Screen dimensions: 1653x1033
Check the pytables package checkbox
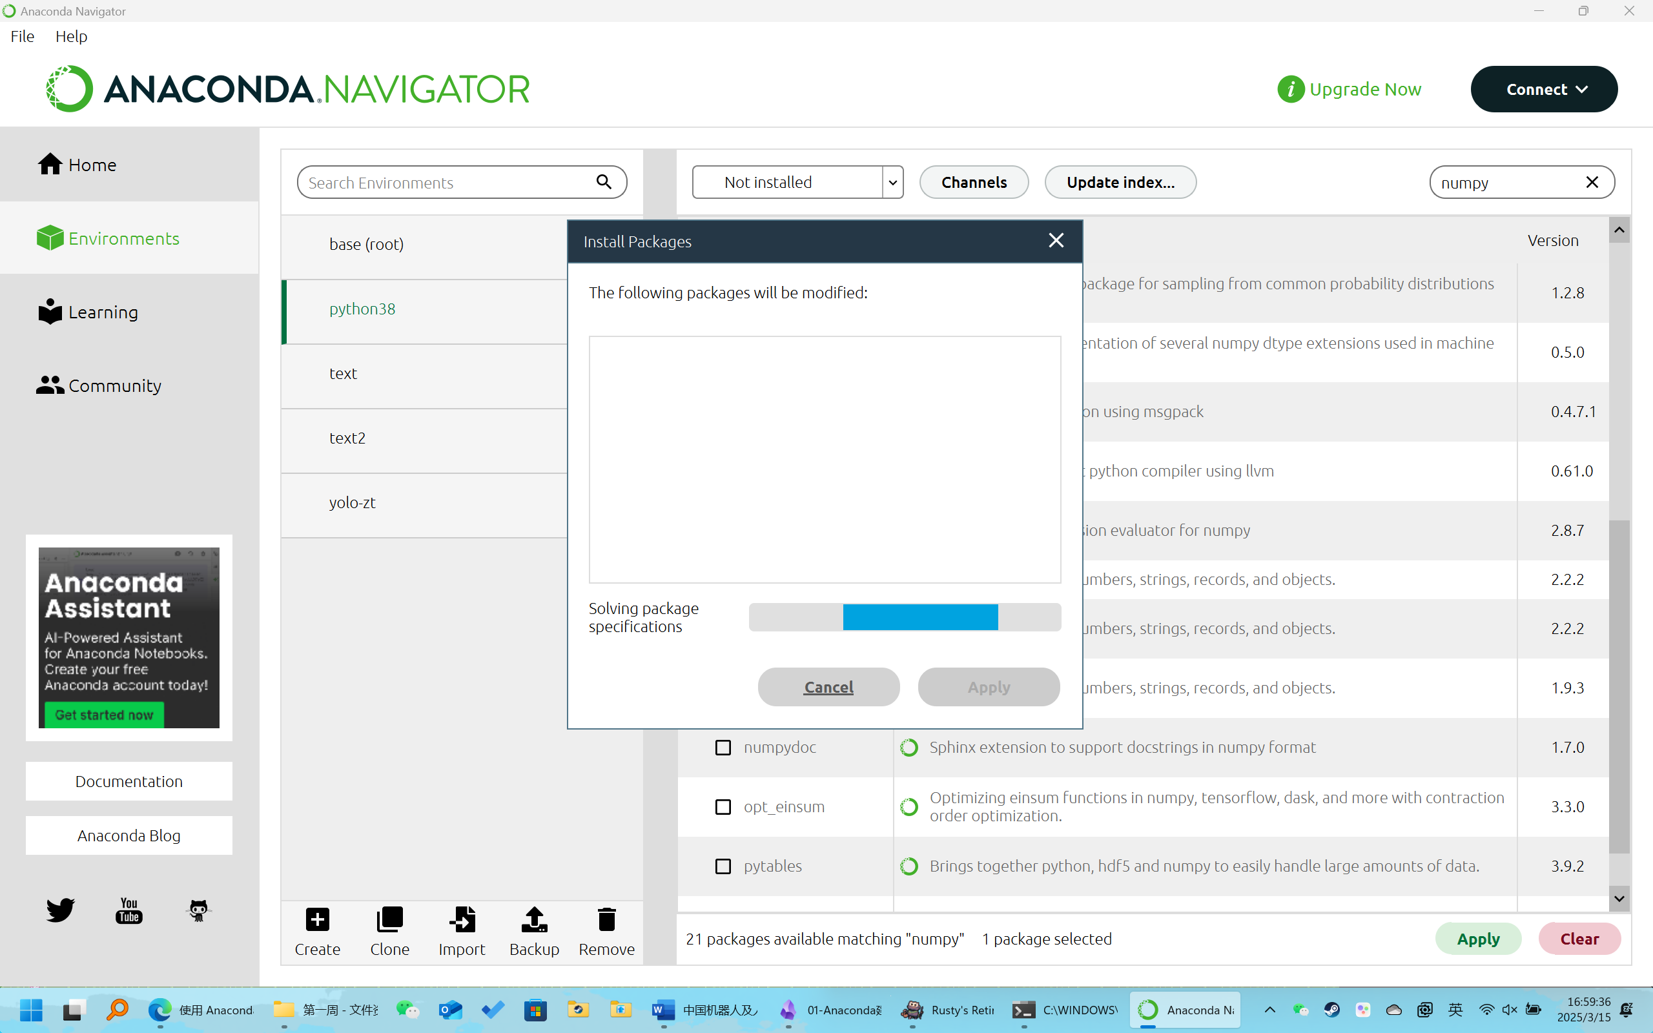[723, 866]
